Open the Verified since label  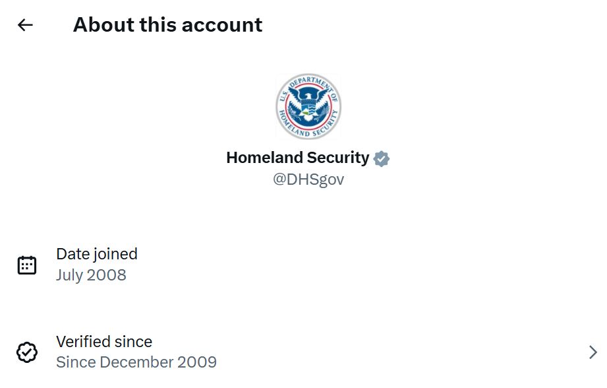[x=104, y=342]
